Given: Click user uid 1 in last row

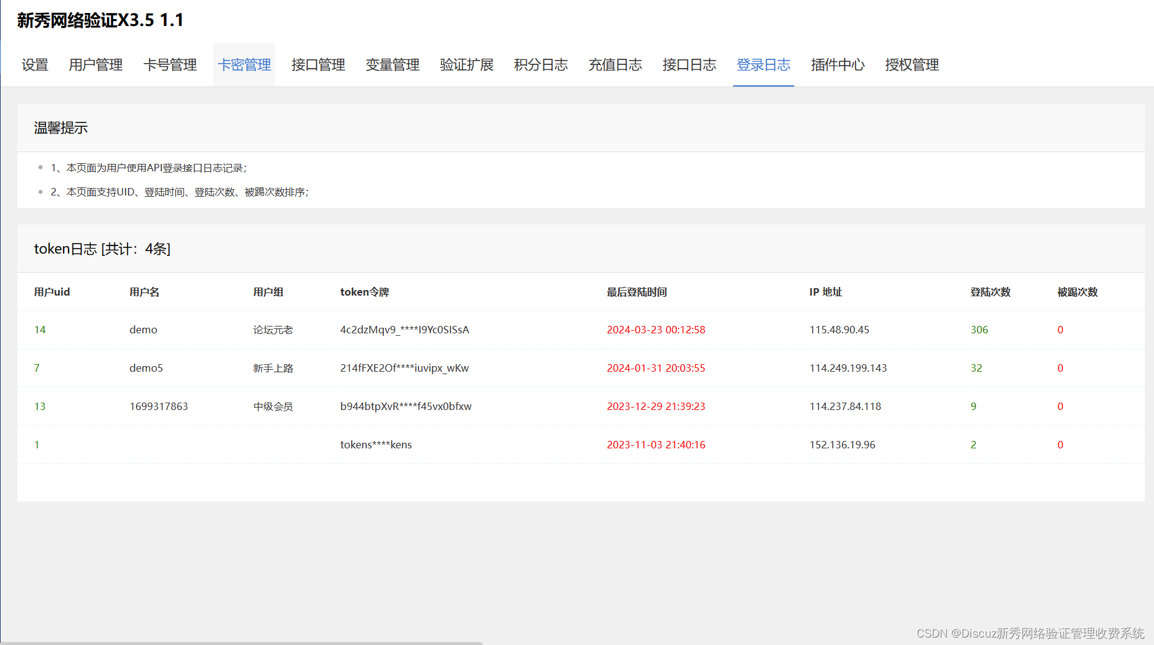Looking at the screenshot, I should point(37,445).
